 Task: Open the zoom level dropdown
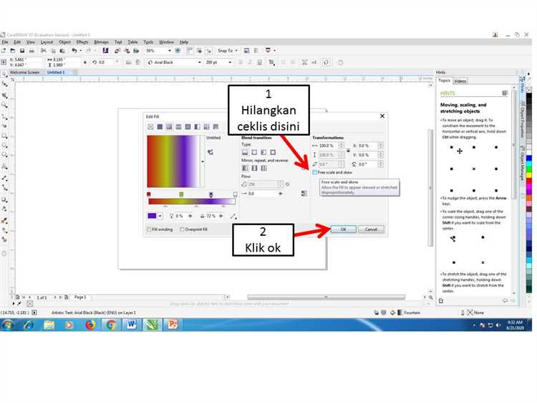coord(169,51)
